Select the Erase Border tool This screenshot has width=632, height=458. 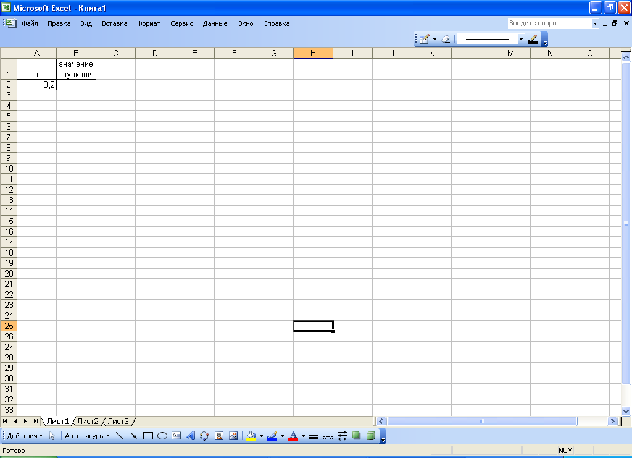point(446,39)
